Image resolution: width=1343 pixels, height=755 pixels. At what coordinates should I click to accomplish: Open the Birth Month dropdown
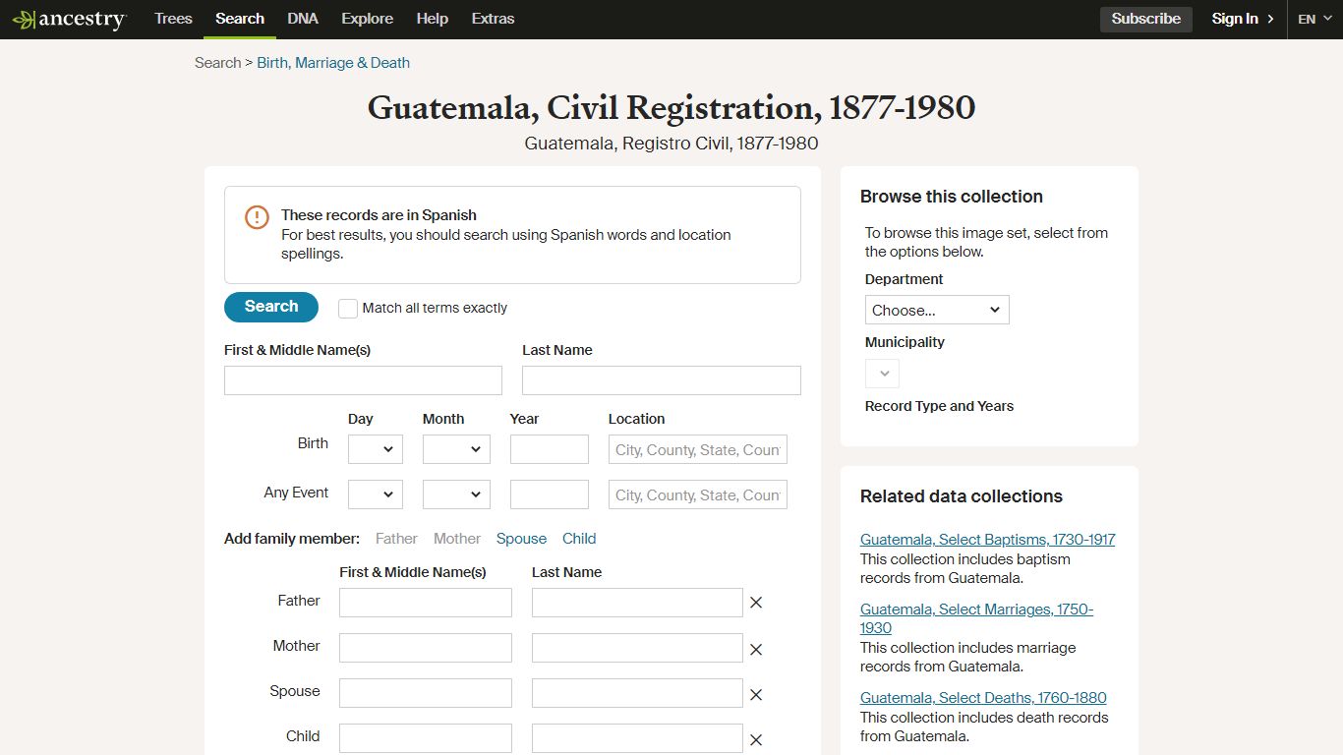pyautogui.click(x=456, y=449)
